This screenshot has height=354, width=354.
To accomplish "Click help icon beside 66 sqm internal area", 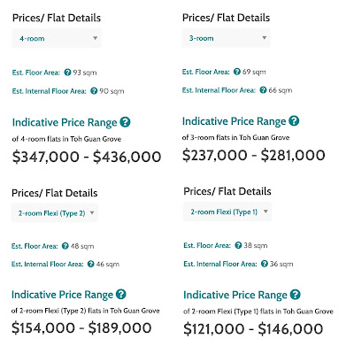I will 263,90.
